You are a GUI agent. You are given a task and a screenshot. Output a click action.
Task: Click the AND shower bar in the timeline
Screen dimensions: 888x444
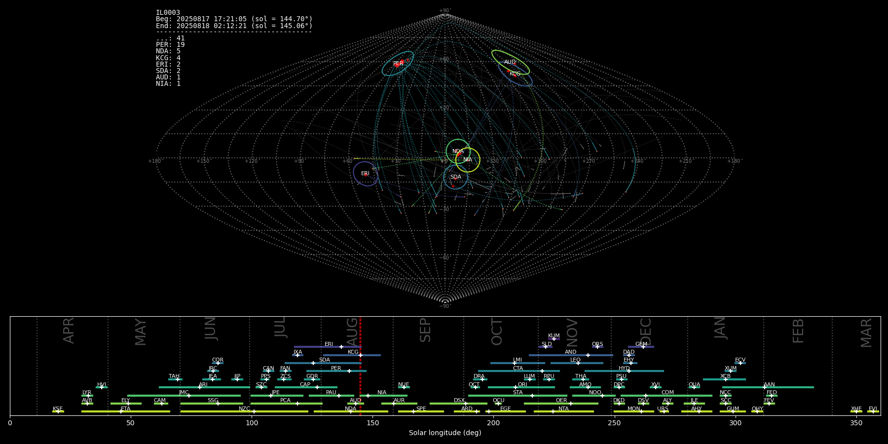[571, 355]
